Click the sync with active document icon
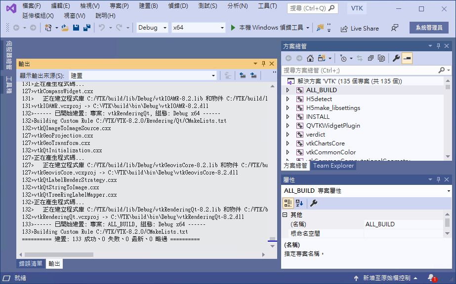 [x=360, y=58]
